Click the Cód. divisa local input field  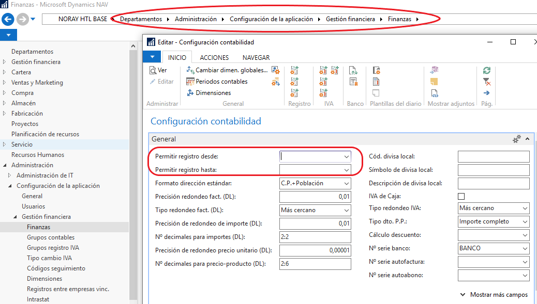click(494, 156)
